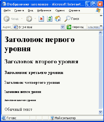This screenshot has width=104, height=122.
Task: Click the Ссылки links toolbar label
Action: tap(93, 27)
